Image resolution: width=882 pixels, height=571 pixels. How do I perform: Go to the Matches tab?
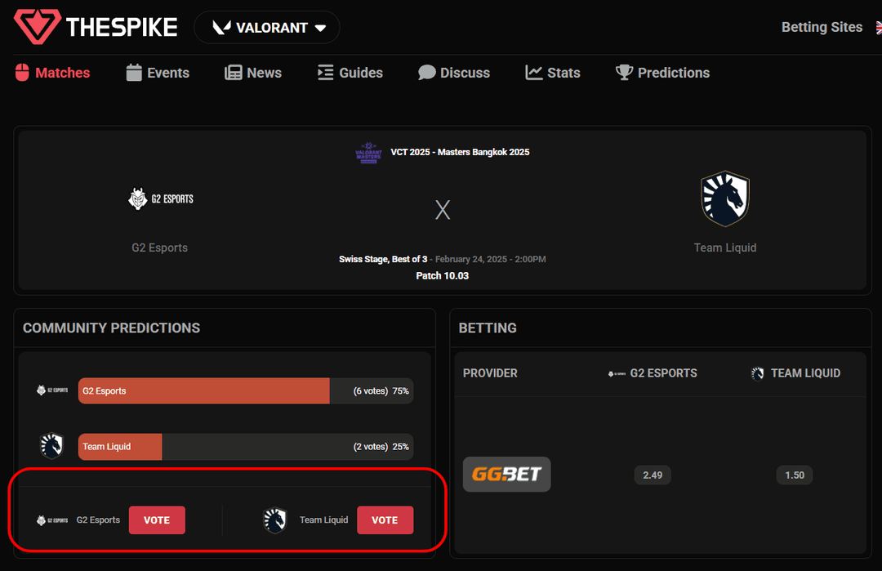tap(53, 73)
